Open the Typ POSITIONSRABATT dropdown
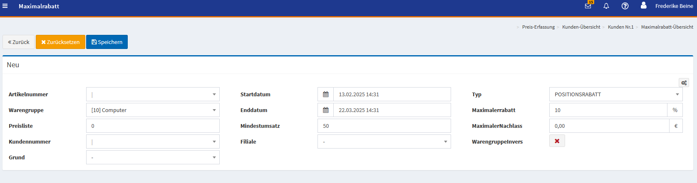This screenshot has height=183, width=697. click(x=615, y=94)
